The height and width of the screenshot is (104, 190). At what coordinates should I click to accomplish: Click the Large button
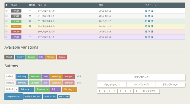coord(14,96)
